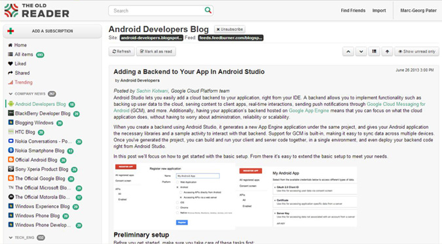Click Sony Xperia Product Blog favicon
This screenshot has width=442, height=244.
10,169
